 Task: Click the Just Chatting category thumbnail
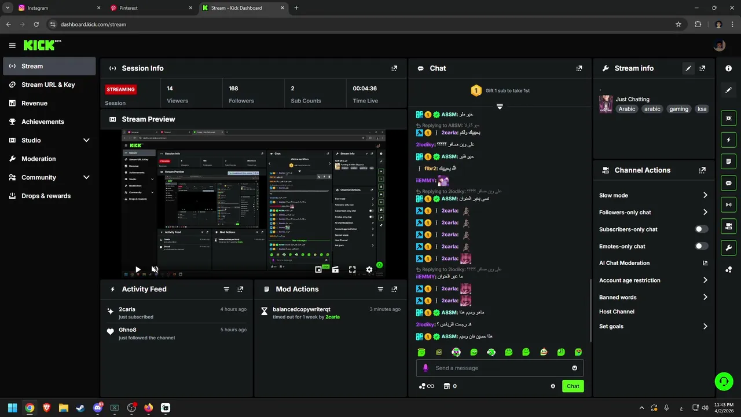point(606,104)
